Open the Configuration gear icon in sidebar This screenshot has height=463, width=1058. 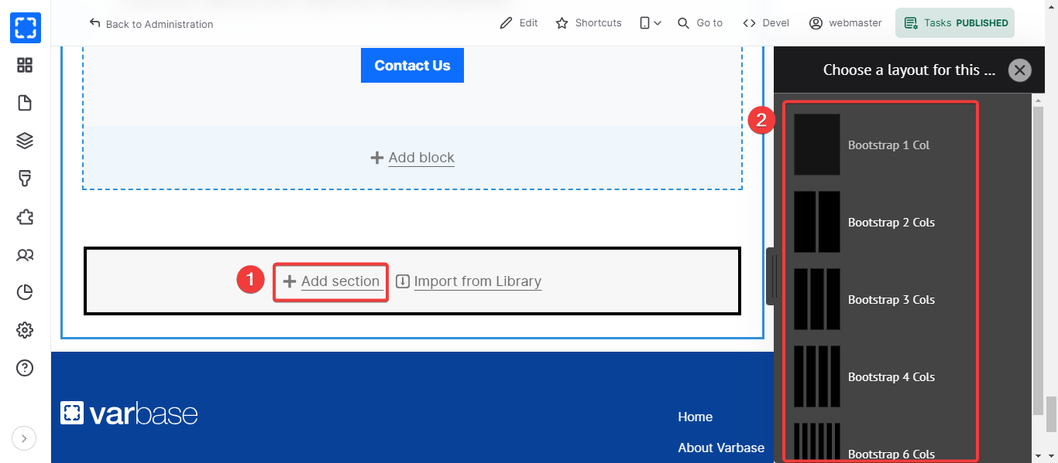pos(25,330)
